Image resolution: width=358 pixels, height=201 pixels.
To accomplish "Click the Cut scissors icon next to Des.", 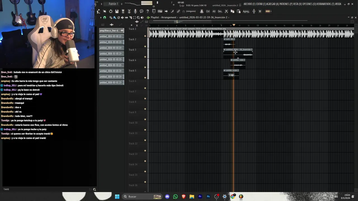I will pyautogui.click(x=226, y=11).
